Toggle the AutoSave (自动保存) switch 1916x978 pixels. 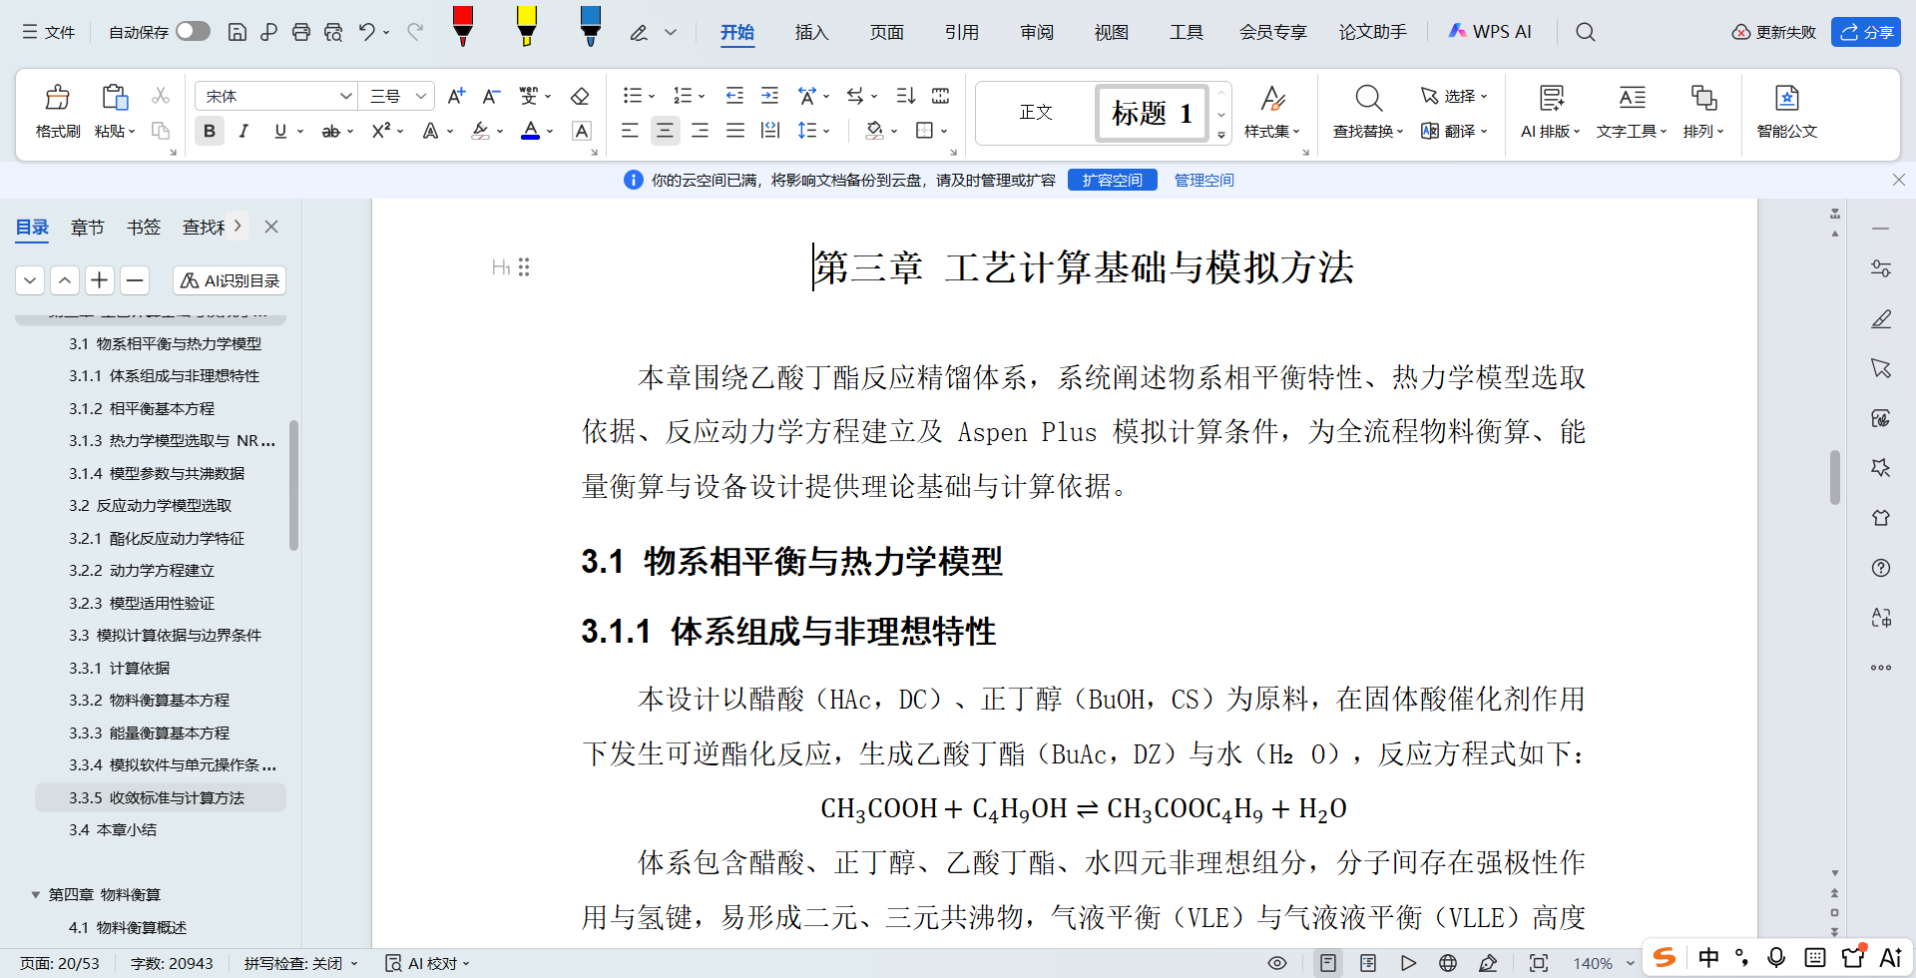193,32
